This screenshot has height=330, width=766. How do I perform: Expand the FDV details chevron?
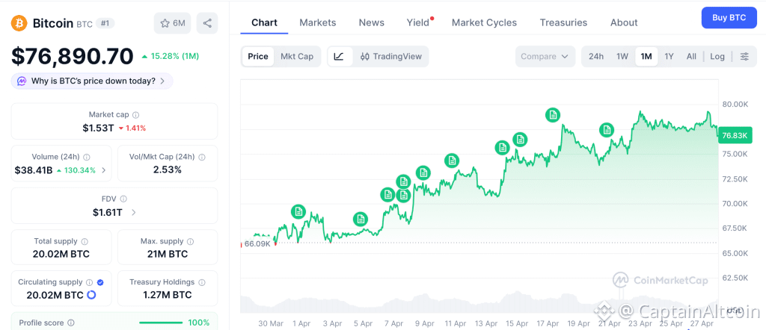[133, 213]
